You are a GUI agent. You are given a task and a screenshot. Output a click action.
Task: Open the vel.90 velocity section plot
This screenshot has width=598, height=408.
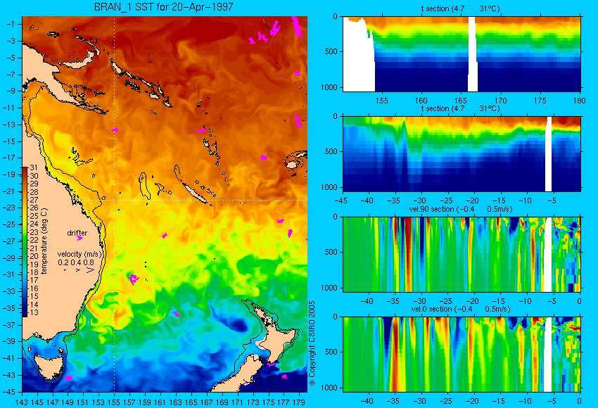[462, 255]
